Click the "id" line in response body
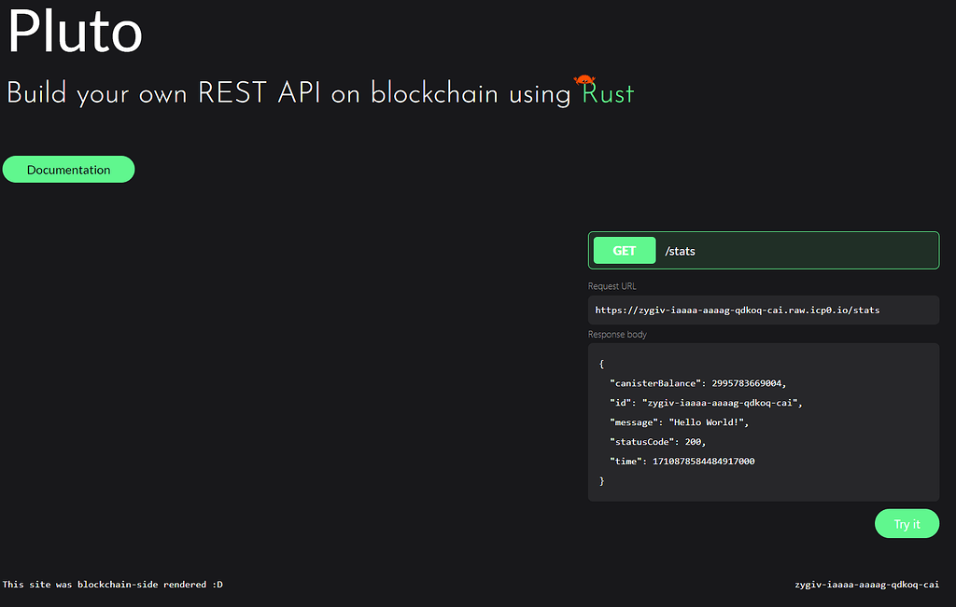 tap(706, 403)
